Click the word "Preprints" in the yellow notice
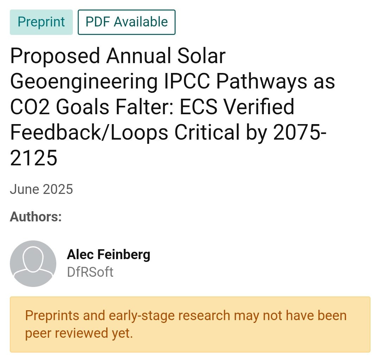The height and width of the screenshot is (355, 380). [52, 315]
